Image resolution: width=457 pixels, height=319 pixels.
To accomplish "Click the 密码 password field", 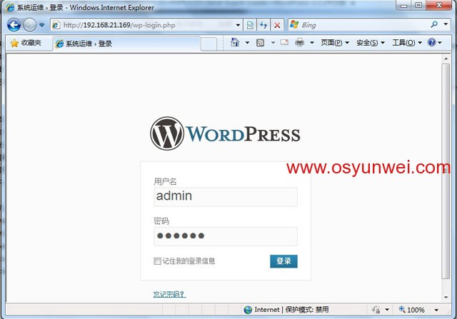I will [x=226, y=236].
